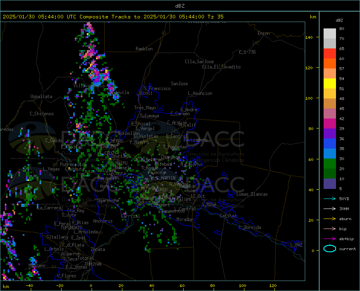The width and height of the screenshot is (360, 291).
Task: Select the orange 57 dBZ color swatch
Action: coord(330,64)
